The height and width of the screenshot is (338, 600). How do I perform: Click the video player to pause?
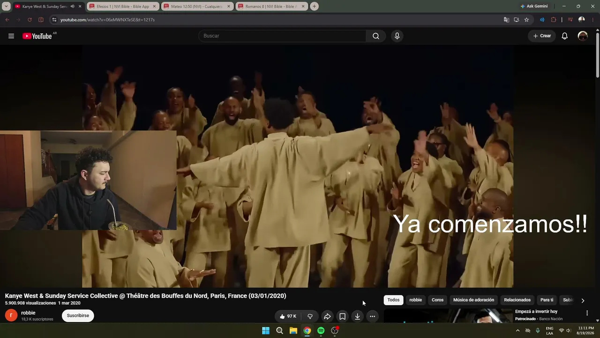(x=298, y=166)
